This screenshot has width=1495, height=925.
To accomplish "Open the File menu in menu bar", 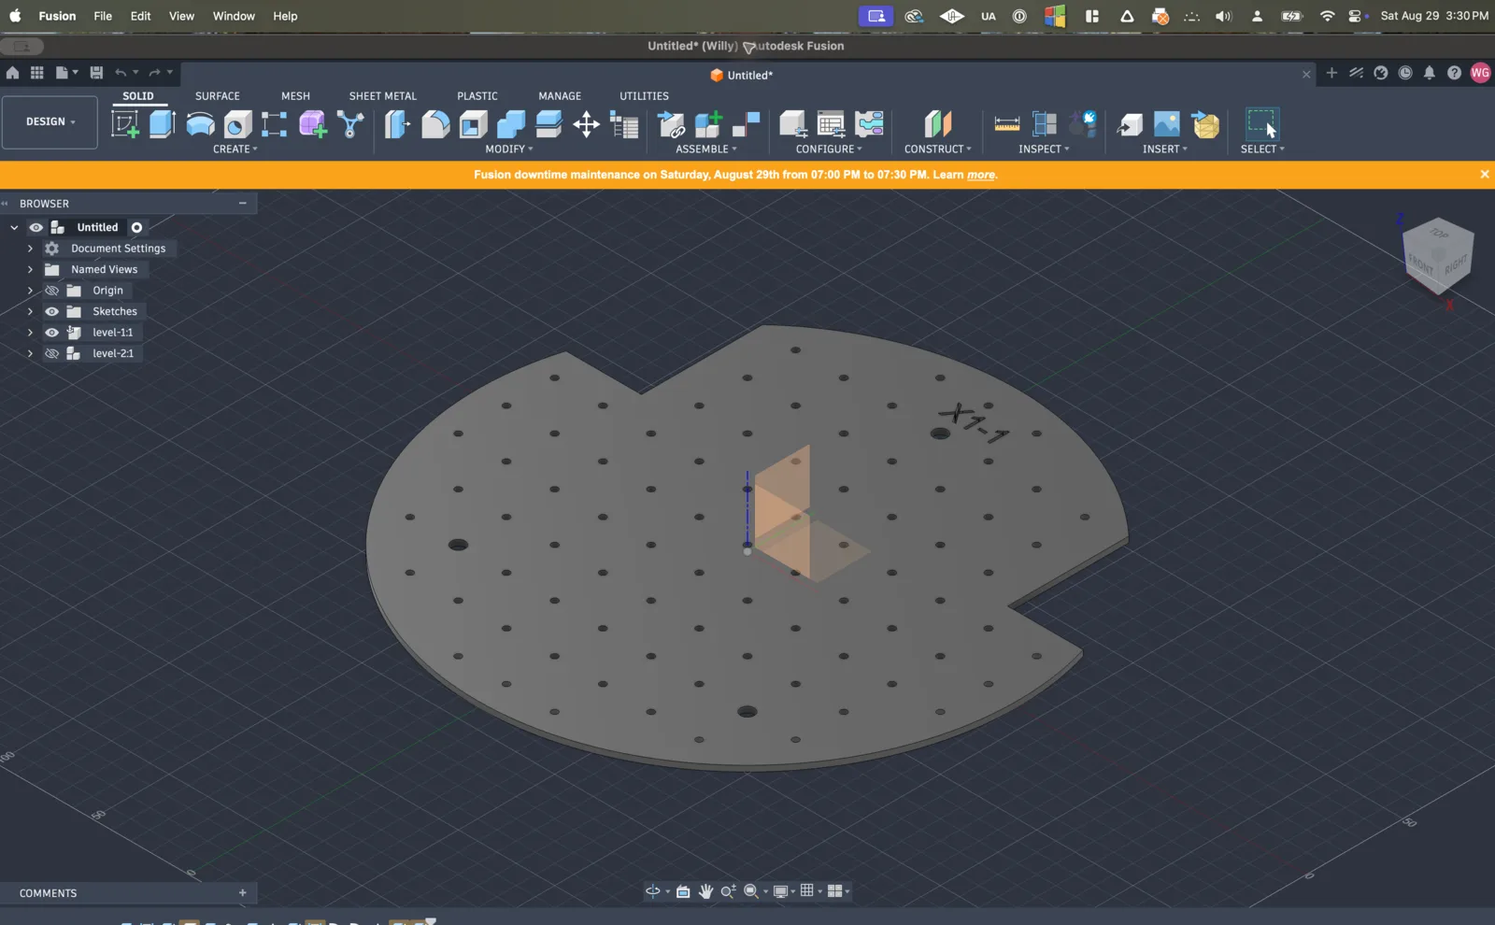I will point(103,16).
